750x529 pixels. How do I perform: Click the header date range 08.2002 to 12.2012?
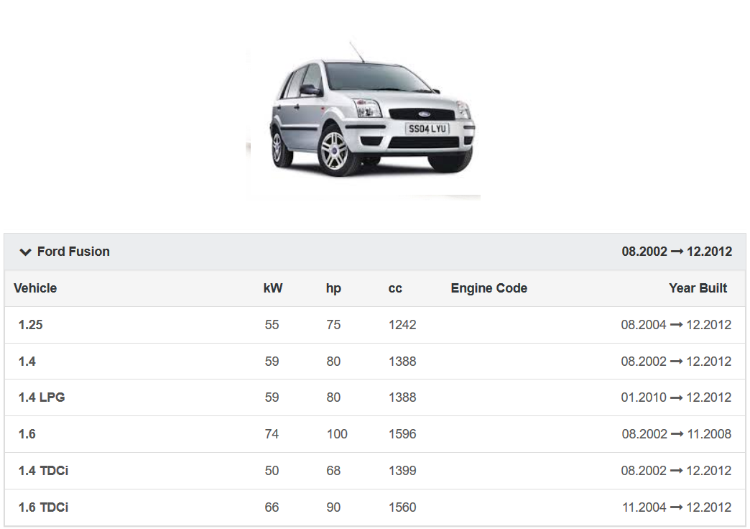tap(677, 252)
